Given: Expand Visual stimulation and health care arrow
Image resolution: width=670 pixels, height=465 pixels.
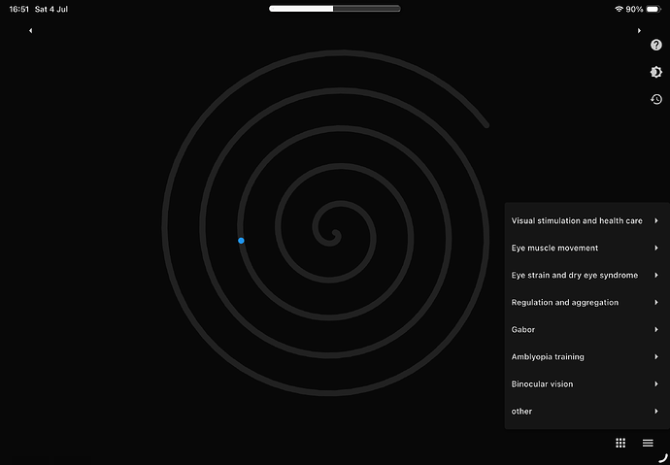Looking at the screenshot, I should (x=655, y=220).
